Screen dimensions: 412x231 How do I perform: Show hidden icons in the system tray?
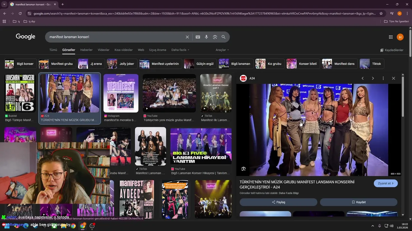click(373, 226)
